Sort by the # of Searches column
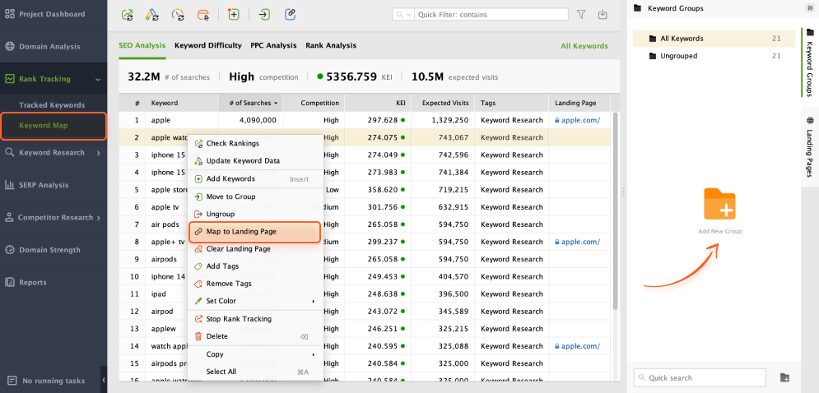The image size is (819, 393). (x=250, y=103)
